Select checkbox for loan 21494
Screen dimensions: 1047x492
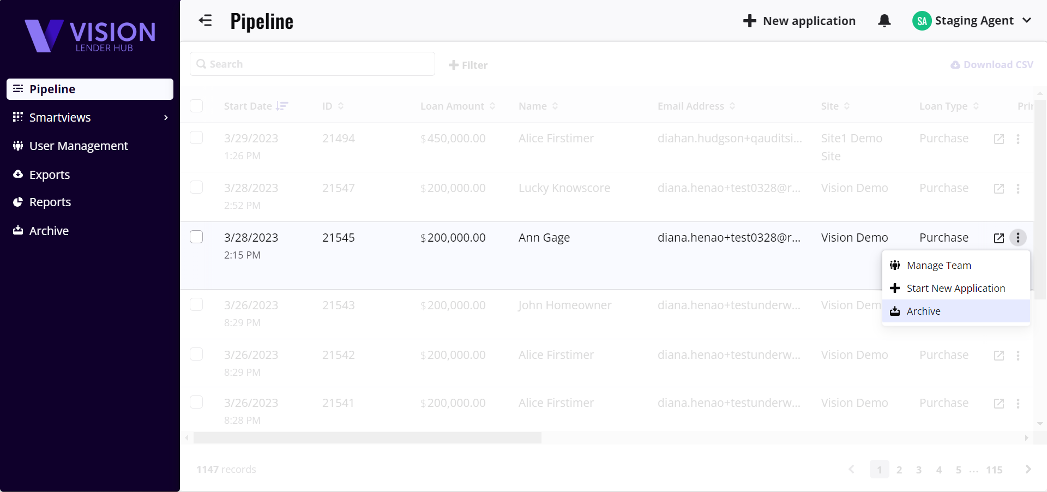click(x=196, y=137)
